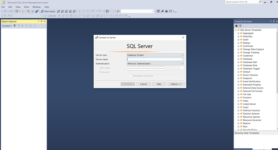
Task: Open the Properties Window wrench icon
Action: [x=162, y=11]
